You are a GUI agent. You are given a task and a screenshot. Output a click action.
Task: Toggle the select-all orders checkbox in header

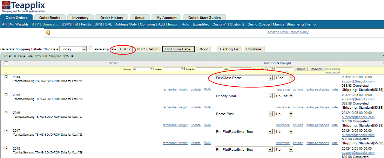[x=6, y=63]
